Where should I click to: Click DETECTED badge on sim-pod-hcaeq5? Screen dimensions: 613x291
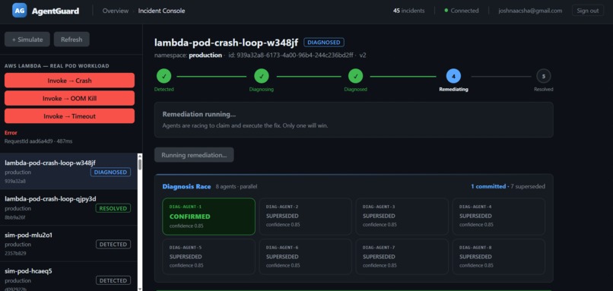(113, 280)
